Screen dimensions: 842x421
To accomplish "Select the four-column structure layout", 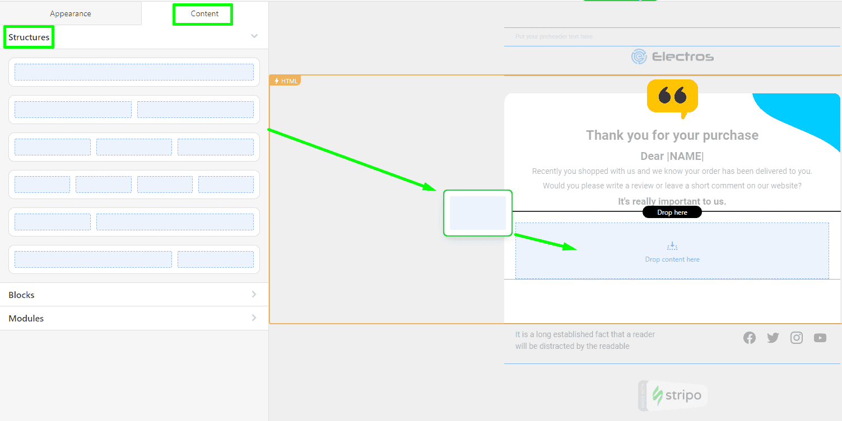I will (133, 184).
